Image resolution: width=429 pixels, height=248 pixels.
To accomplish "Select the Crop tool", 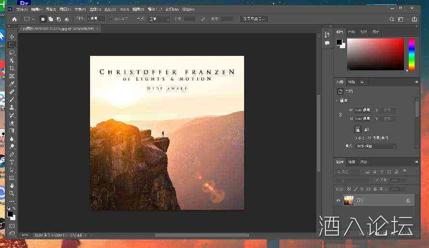I will 12,68.
